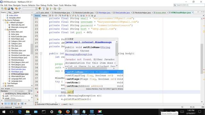Image resolution: width=205 pixels, height=115 pixels.
Task: Switch to the FilmActorController.java tab
Action: 84,13
